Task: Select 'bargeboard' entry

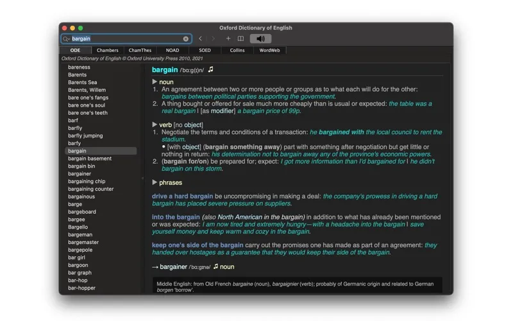Action: [82, 212]
